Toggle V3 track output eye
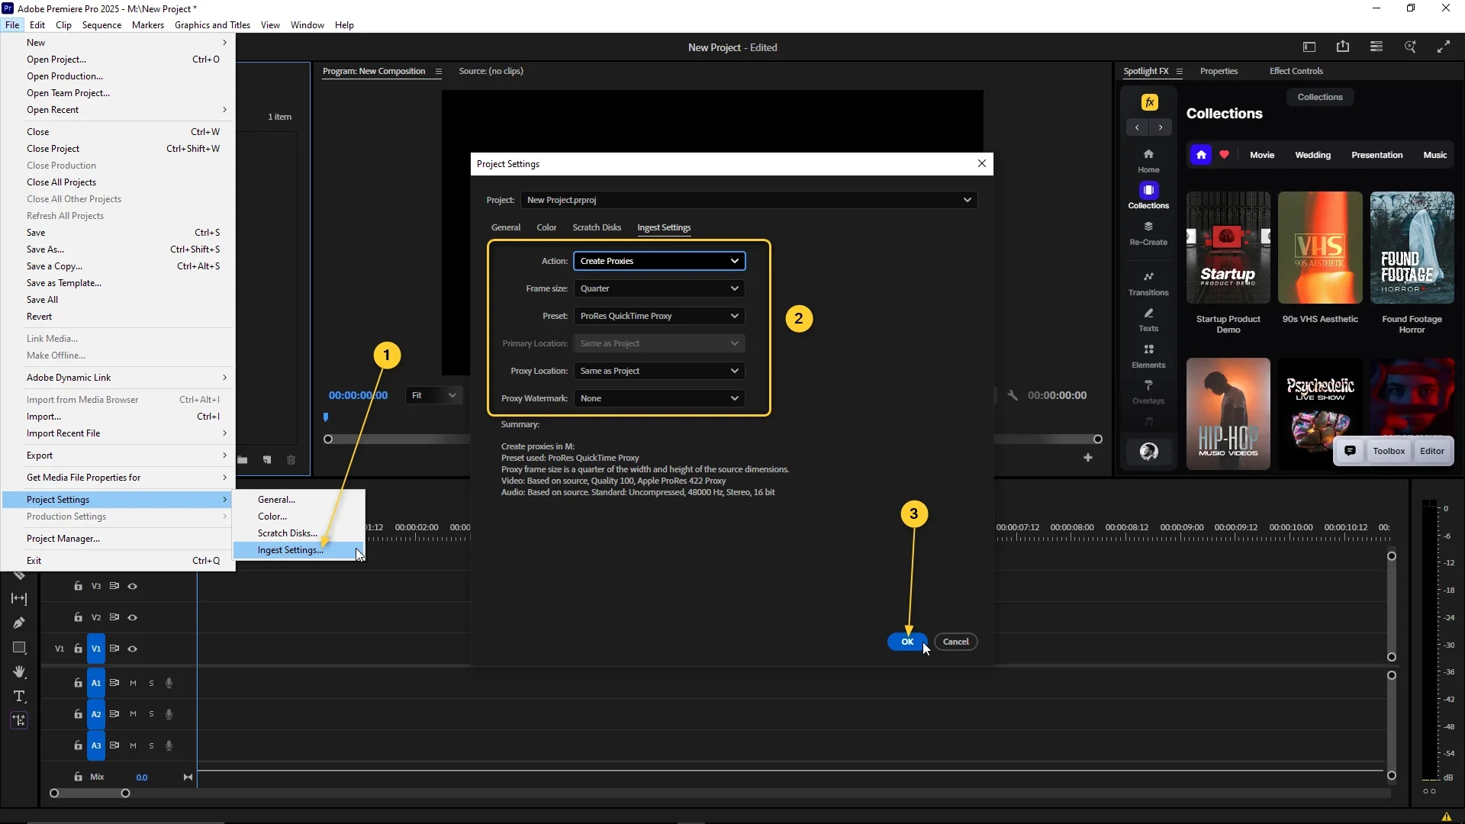Screen dimensions: 1465x824 click(x=132, y=587)
